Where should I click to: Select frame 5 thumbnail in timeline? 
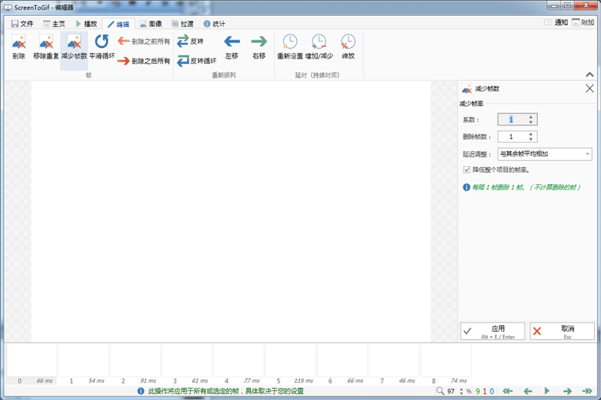point(290,361)
